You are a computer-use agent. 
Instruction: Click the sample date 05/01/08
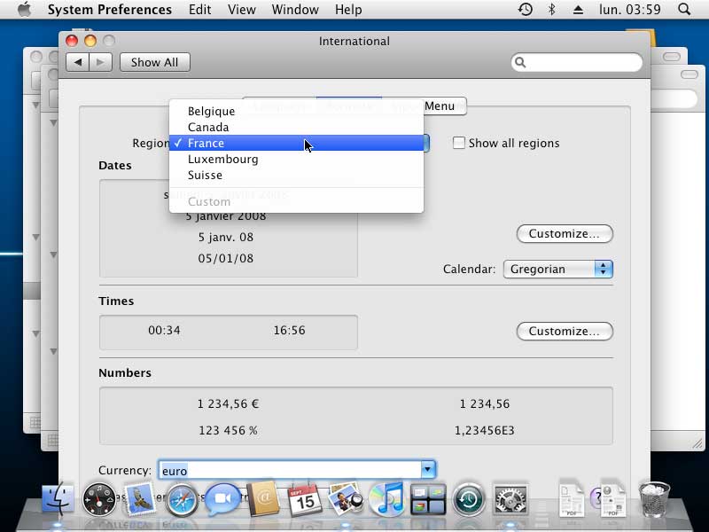pyautogui.click(x=226, y=258)
